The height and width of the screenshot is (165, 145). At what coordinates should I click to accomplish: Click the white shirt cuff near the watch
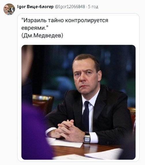click(x=94, y=138)
